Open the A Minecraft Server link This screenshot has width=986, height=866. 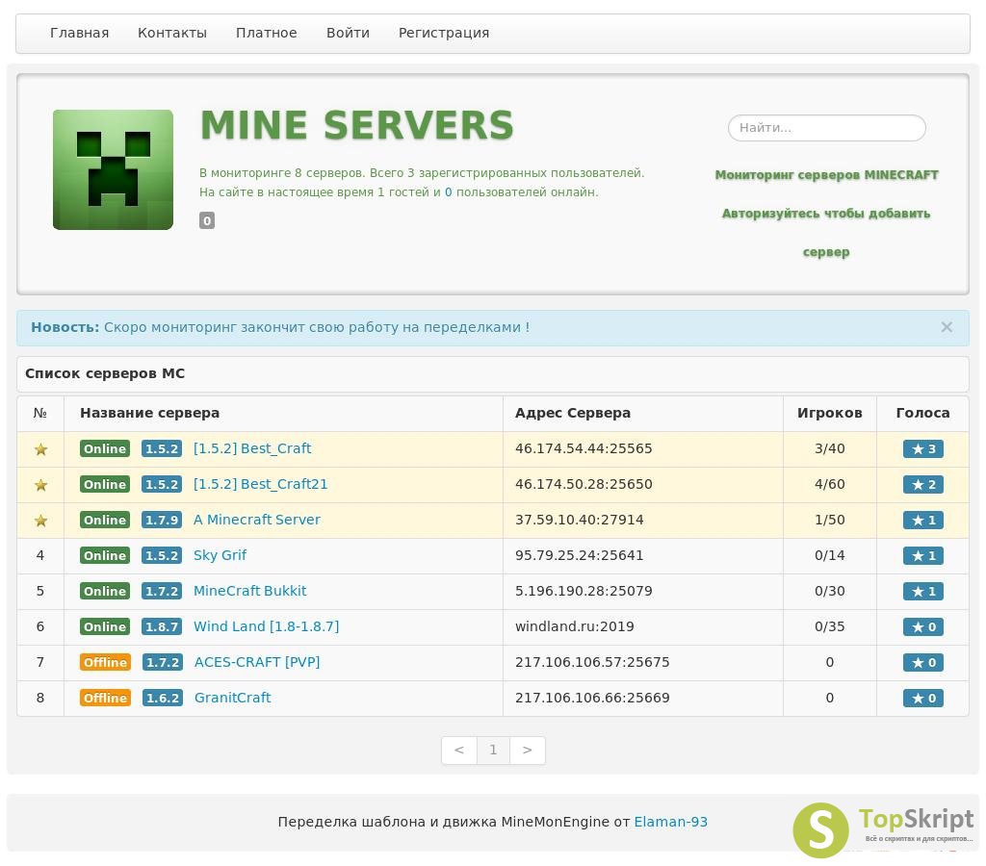(x=256, y=520)
